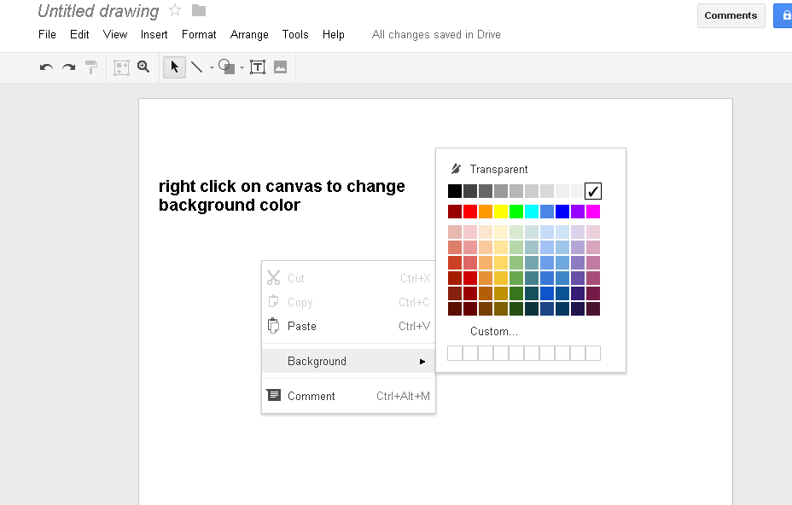
Task: Click the Undo arrow icon
Action: click(x=46, y=67)
